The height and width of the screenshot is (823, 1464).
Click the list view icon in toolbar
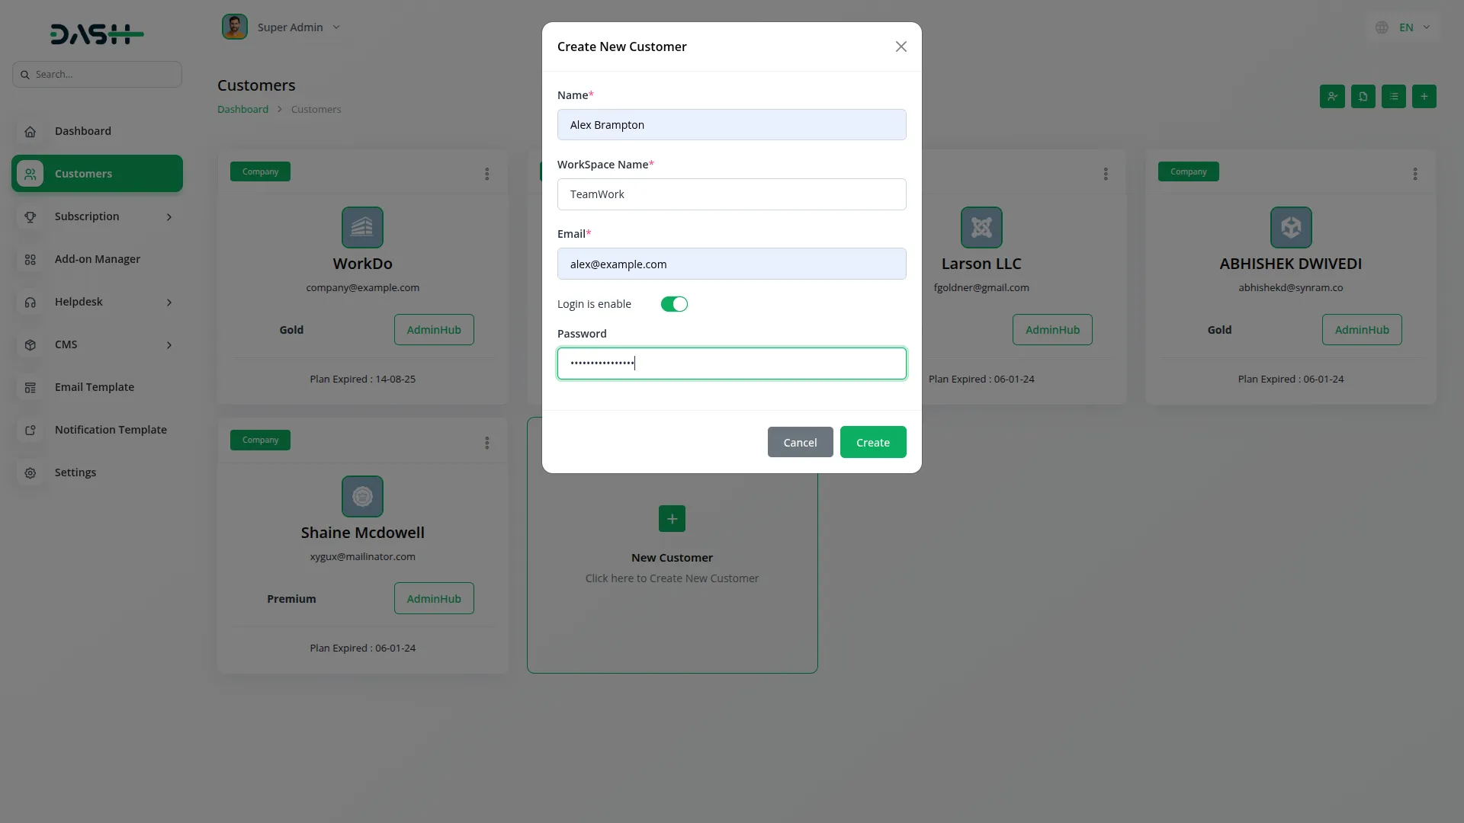[x=1393, y=97]
